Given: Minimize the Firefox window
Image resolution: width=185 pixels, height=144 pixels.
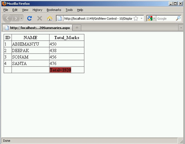Looking at the screenshot, I should point(171,4).
